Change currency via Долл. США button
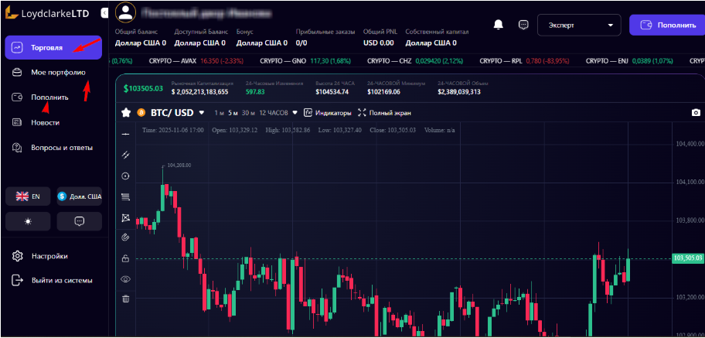This screenshot has width=705, height=338. click(x=80, y=196)
